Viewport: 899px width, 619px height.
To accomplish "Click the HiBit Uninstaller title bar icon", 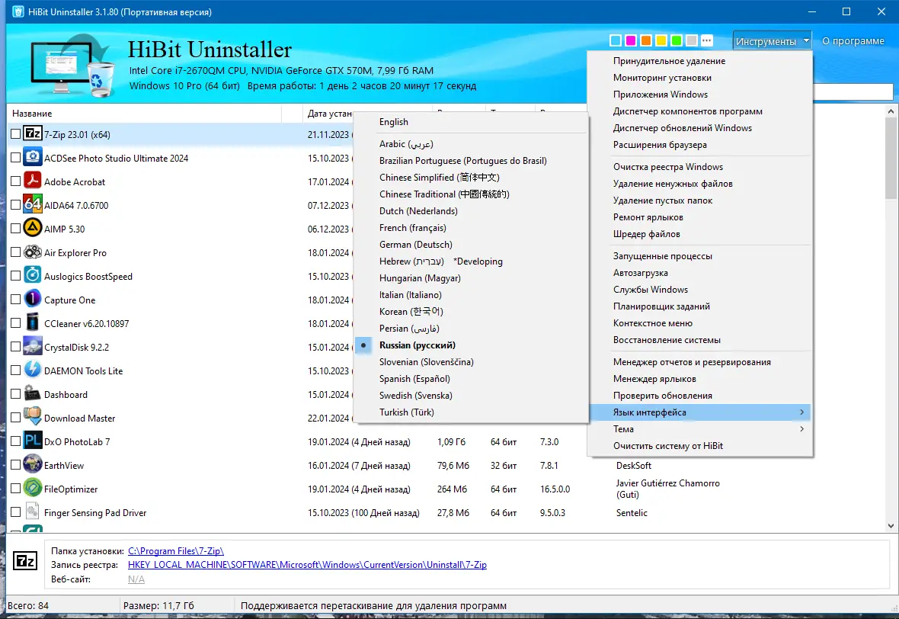I will 18,11.
